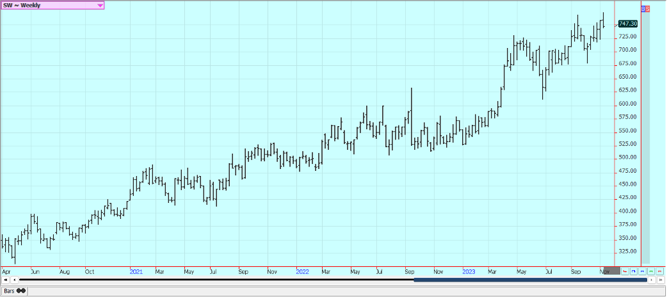Click the 325.00 price axis label
Screen dimensions: 667x297
click(628, 252)
